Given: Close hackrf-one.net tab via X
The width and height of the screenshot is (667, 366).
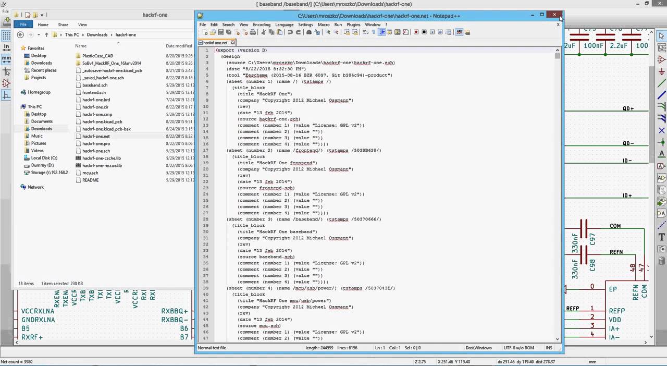Looking at the screenshot, I should 232,42.
